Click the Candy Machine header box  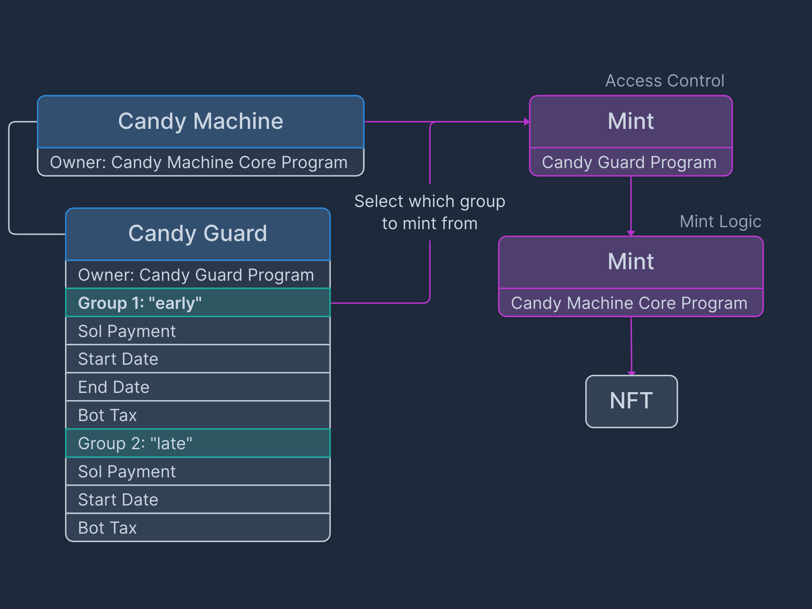tap(201, 121)
